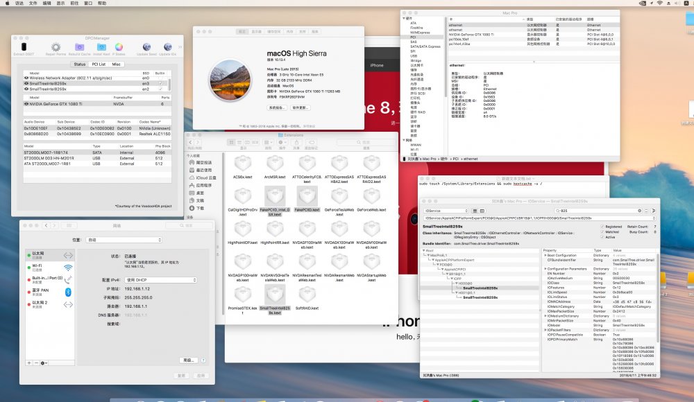Click the 系统报告 button in About This Mac
This screenshot has height=402, width=694.
coord(277,107)
